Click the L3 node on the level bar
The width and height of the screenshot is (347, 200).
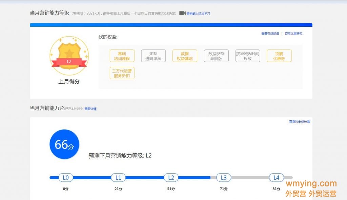(224, 177)
